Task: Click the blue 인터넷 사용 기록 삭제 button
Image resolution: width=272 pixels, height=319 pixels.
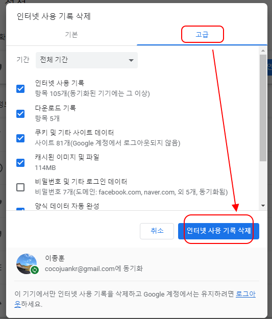Action: click(x=218, y=231)
